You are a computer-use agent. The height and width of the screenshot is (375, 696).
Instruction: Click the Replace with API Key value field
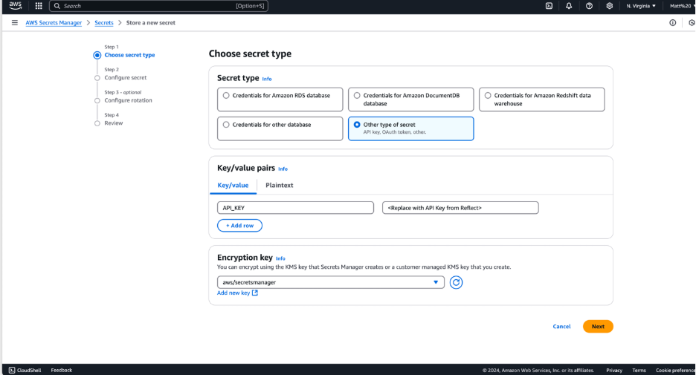tap(460, 208)
